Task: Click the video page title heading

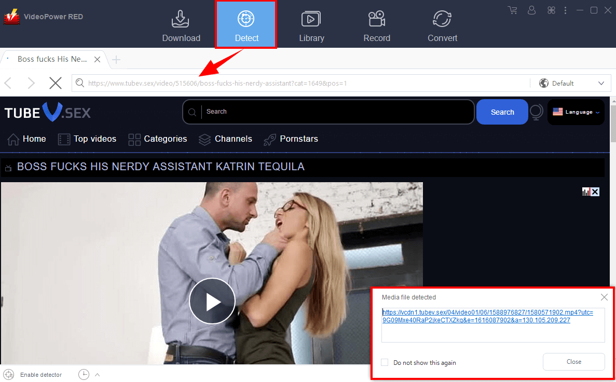Action: coord(161,167)
